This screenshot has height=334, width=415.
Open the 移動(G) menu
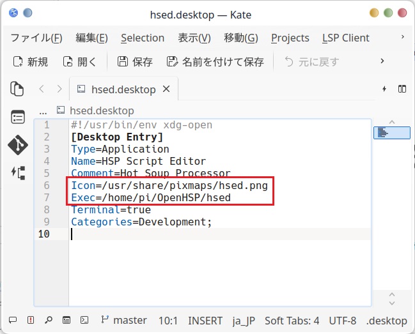pos(241,38)
